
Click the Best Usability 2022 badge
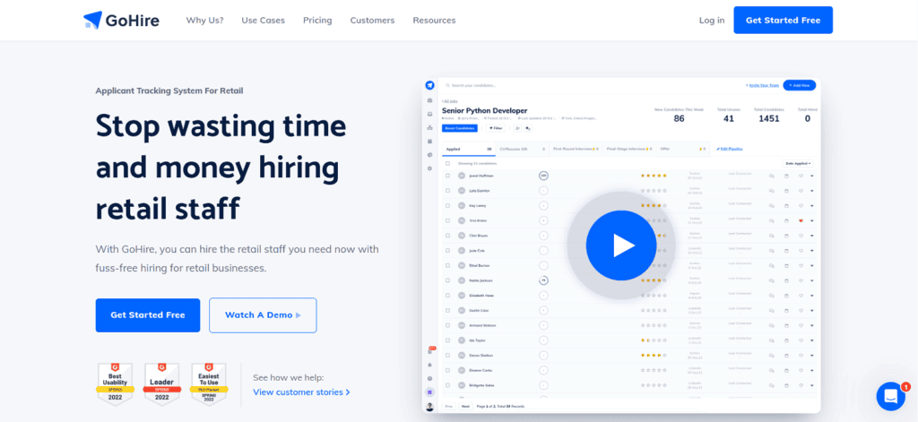tap(115, 383)
